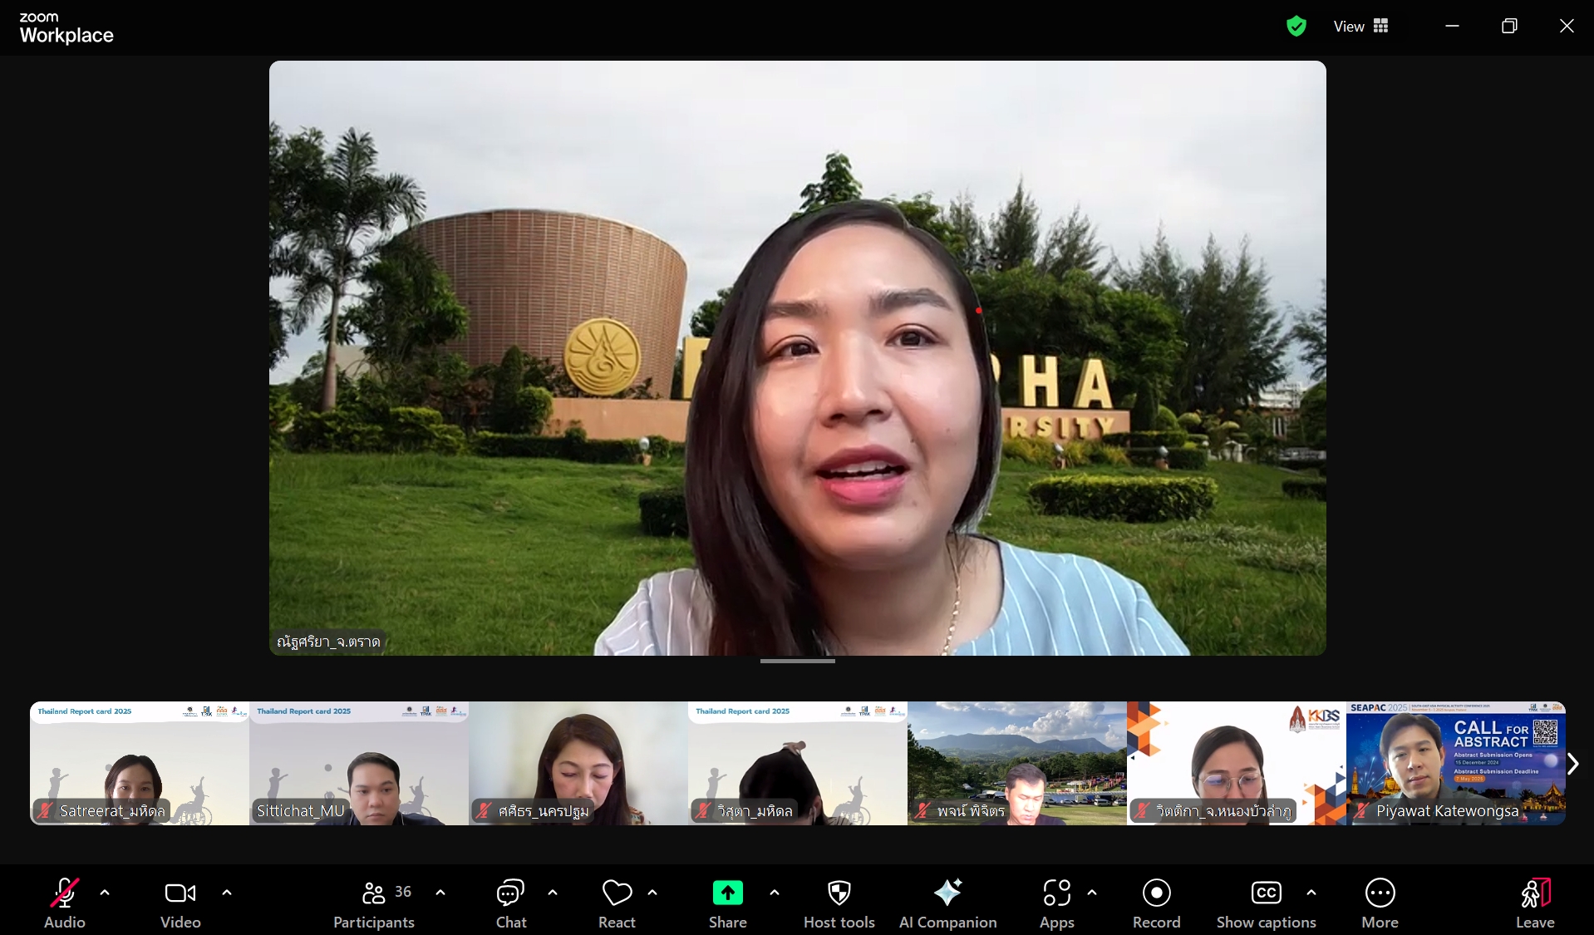1594x935 pixels.
Task: Select Piyawat Katewongsa's video thumbnail
Action: pyautogui.click(x=1455, y=763)
